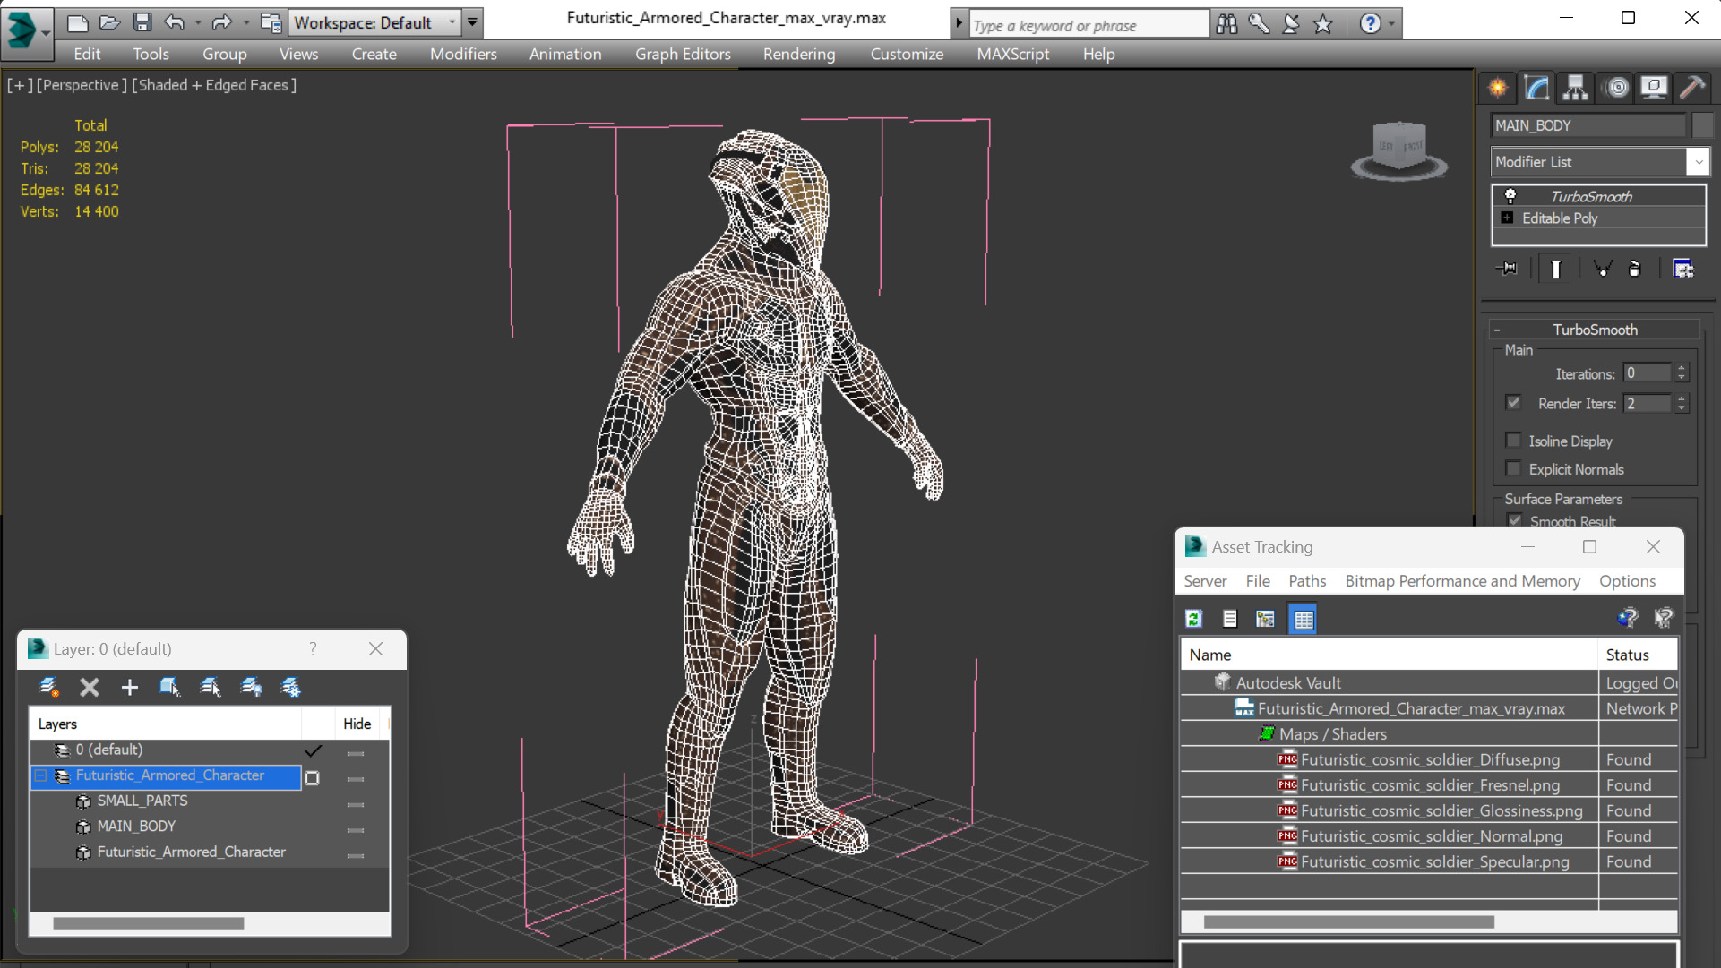Click Freeze/Unfreeze All Layers icon
This screenshot has height=968, width=1721.
(x=291, y=687)
